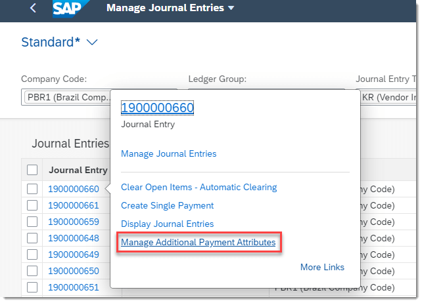Check the box for entry 1900000660

pyautogui.click(x=32, y=189)
